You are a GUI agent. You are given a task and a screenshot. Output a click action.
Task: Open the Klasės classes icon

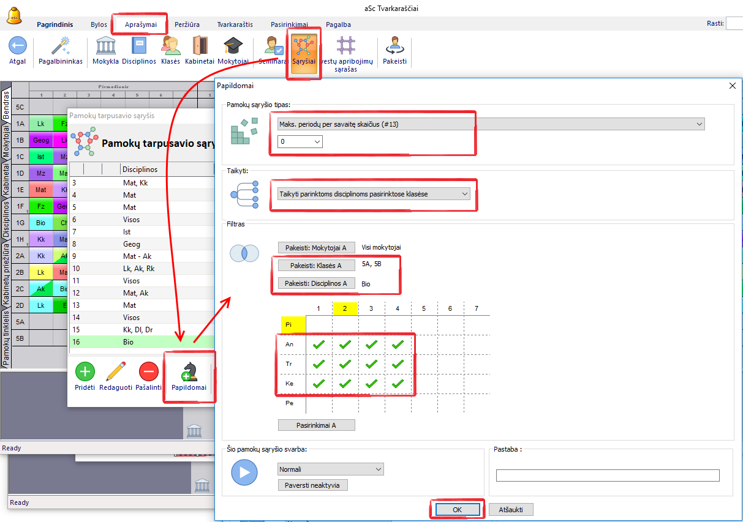pos(170,46)
